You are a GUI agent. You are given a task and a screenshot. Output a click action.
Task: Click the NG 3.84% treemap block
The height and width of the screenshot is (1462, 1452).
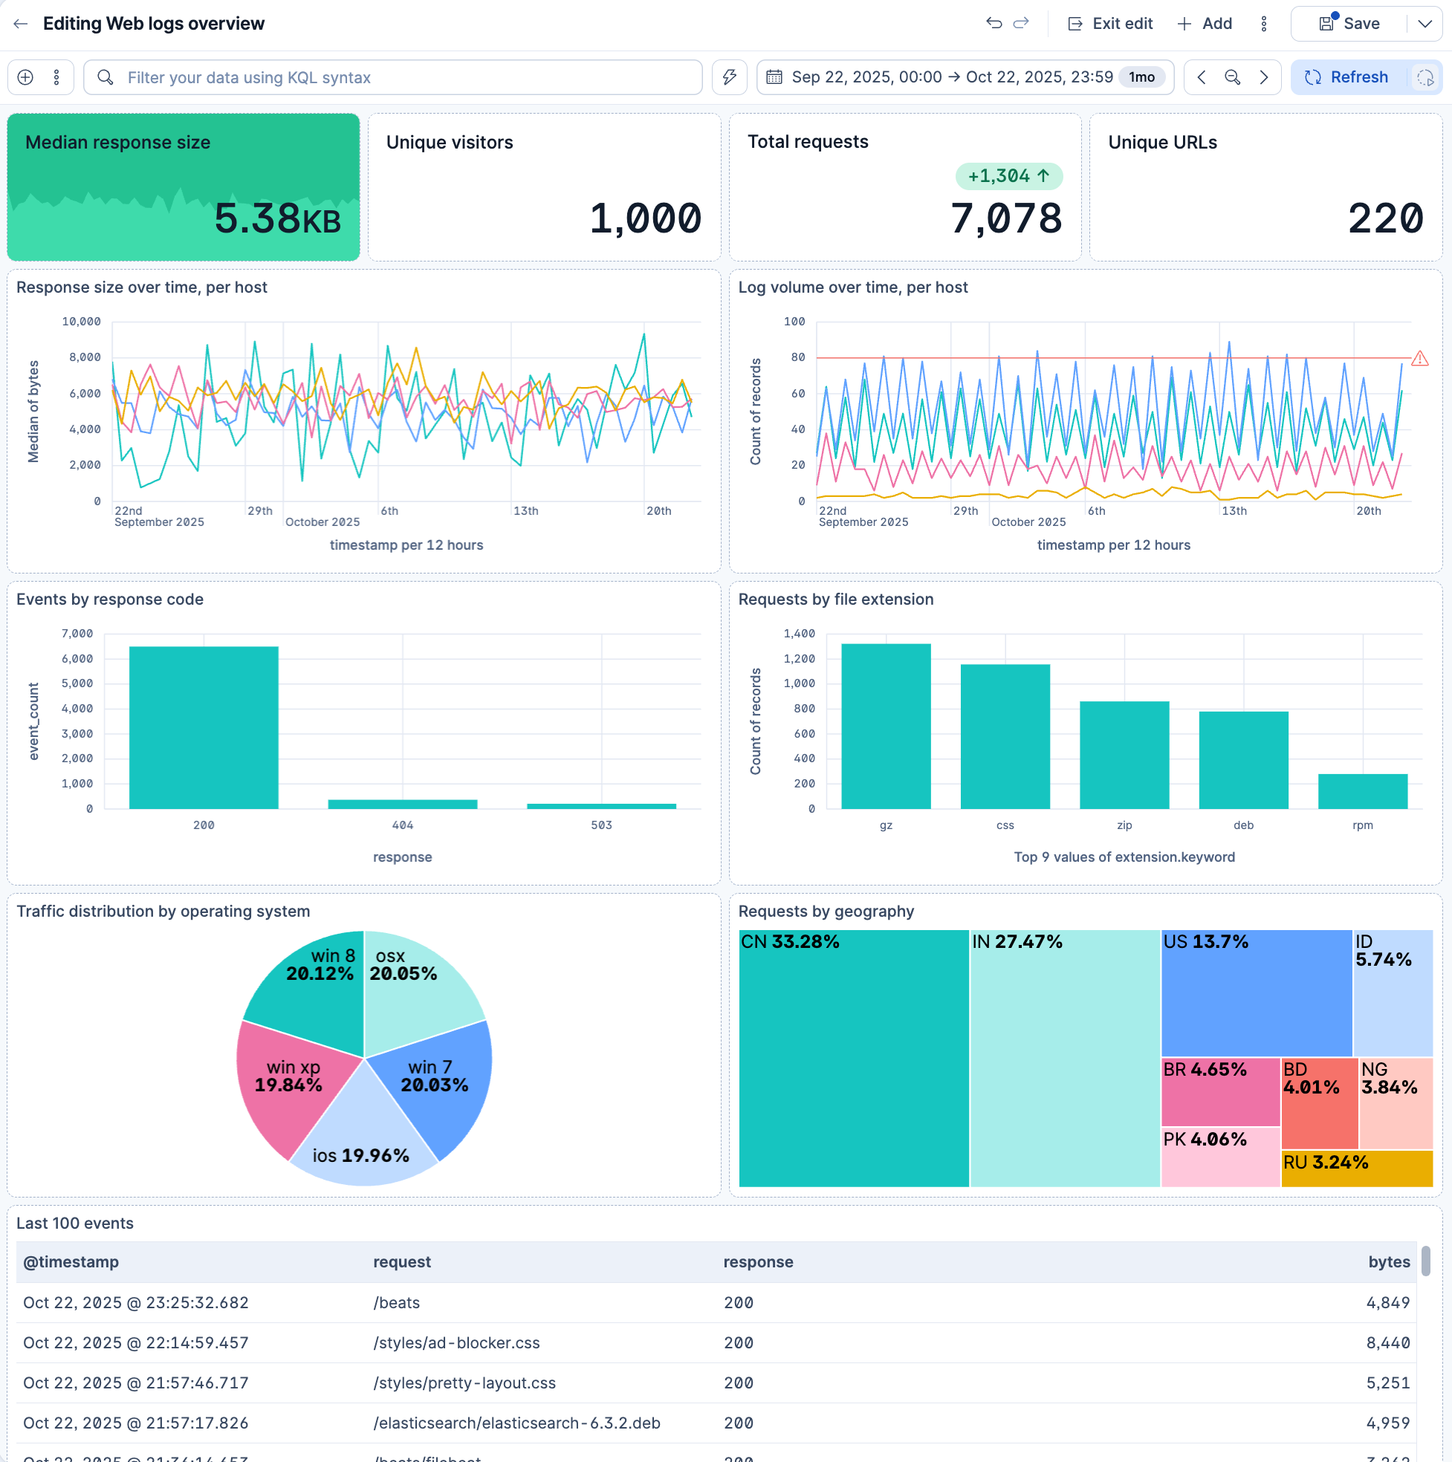click(1396, 1103)
